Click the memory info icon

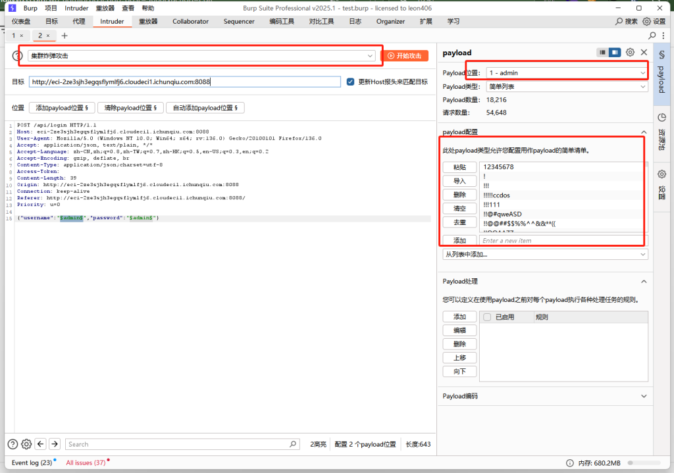coord(570,462)
